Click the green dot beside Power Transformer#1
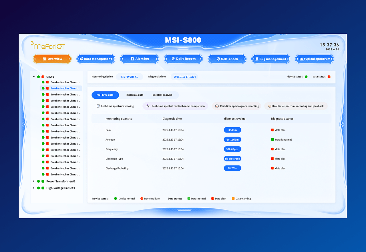The image size is (366, 252). [x=39, y=181]
